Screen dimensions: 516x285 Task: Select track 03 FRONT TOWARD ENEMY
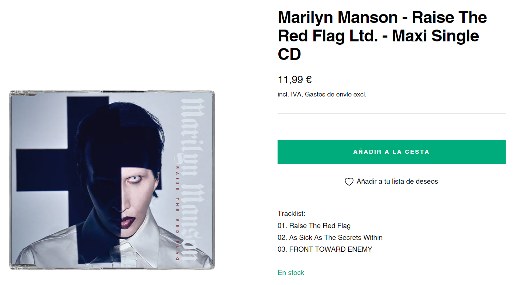pyautogui.click(x=325, y=249)
